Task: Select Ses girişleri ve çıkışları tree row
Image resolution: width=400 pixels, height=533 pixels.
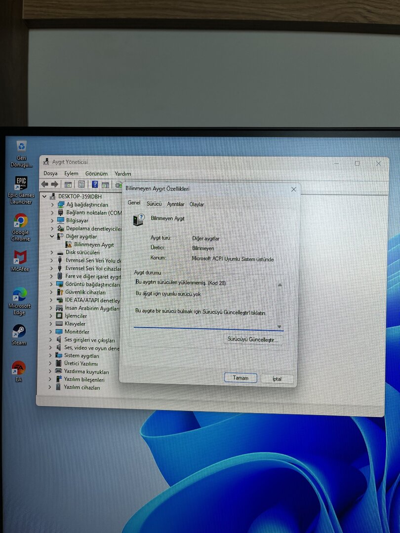Action: point(90,340)
